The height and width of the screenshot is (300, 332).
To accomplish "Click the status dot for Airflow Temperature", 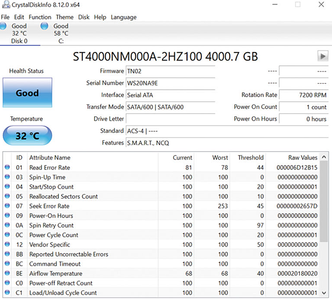I will (x=7, y=273).
